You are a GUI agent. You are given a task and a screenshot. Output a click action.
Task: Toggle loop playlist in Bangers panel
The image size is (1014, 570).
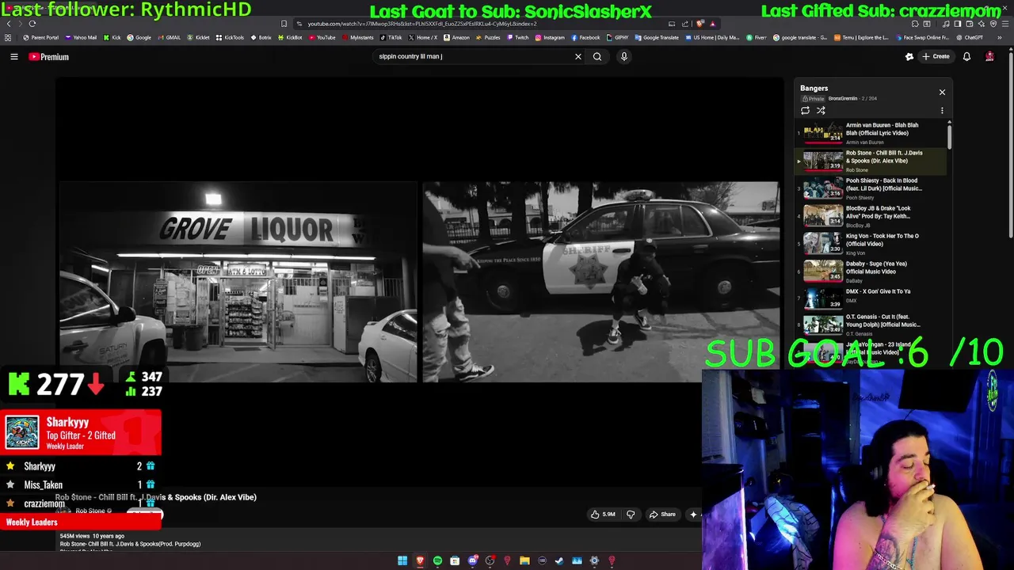(x=806, y=111)
